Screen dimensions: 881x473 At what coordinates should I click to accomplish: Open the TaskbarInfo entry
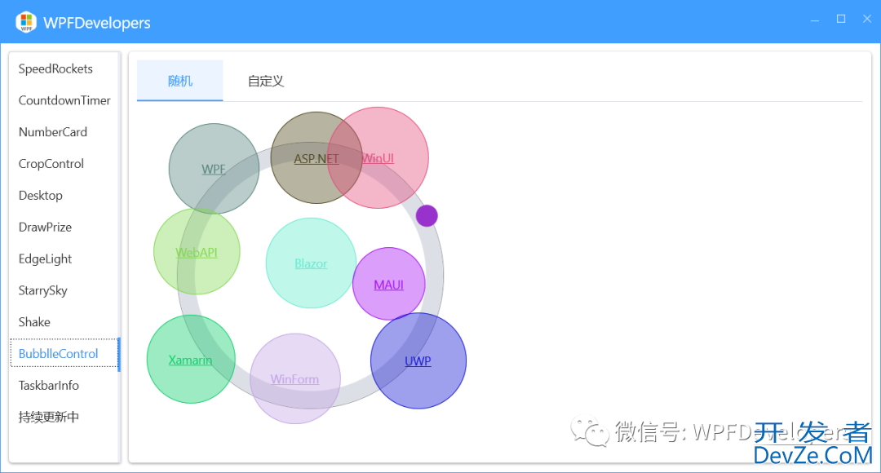[64, 386]
